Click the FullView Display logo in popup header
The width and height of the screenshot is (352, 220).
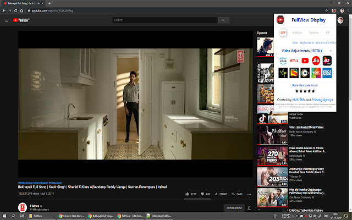coord(280,20)
